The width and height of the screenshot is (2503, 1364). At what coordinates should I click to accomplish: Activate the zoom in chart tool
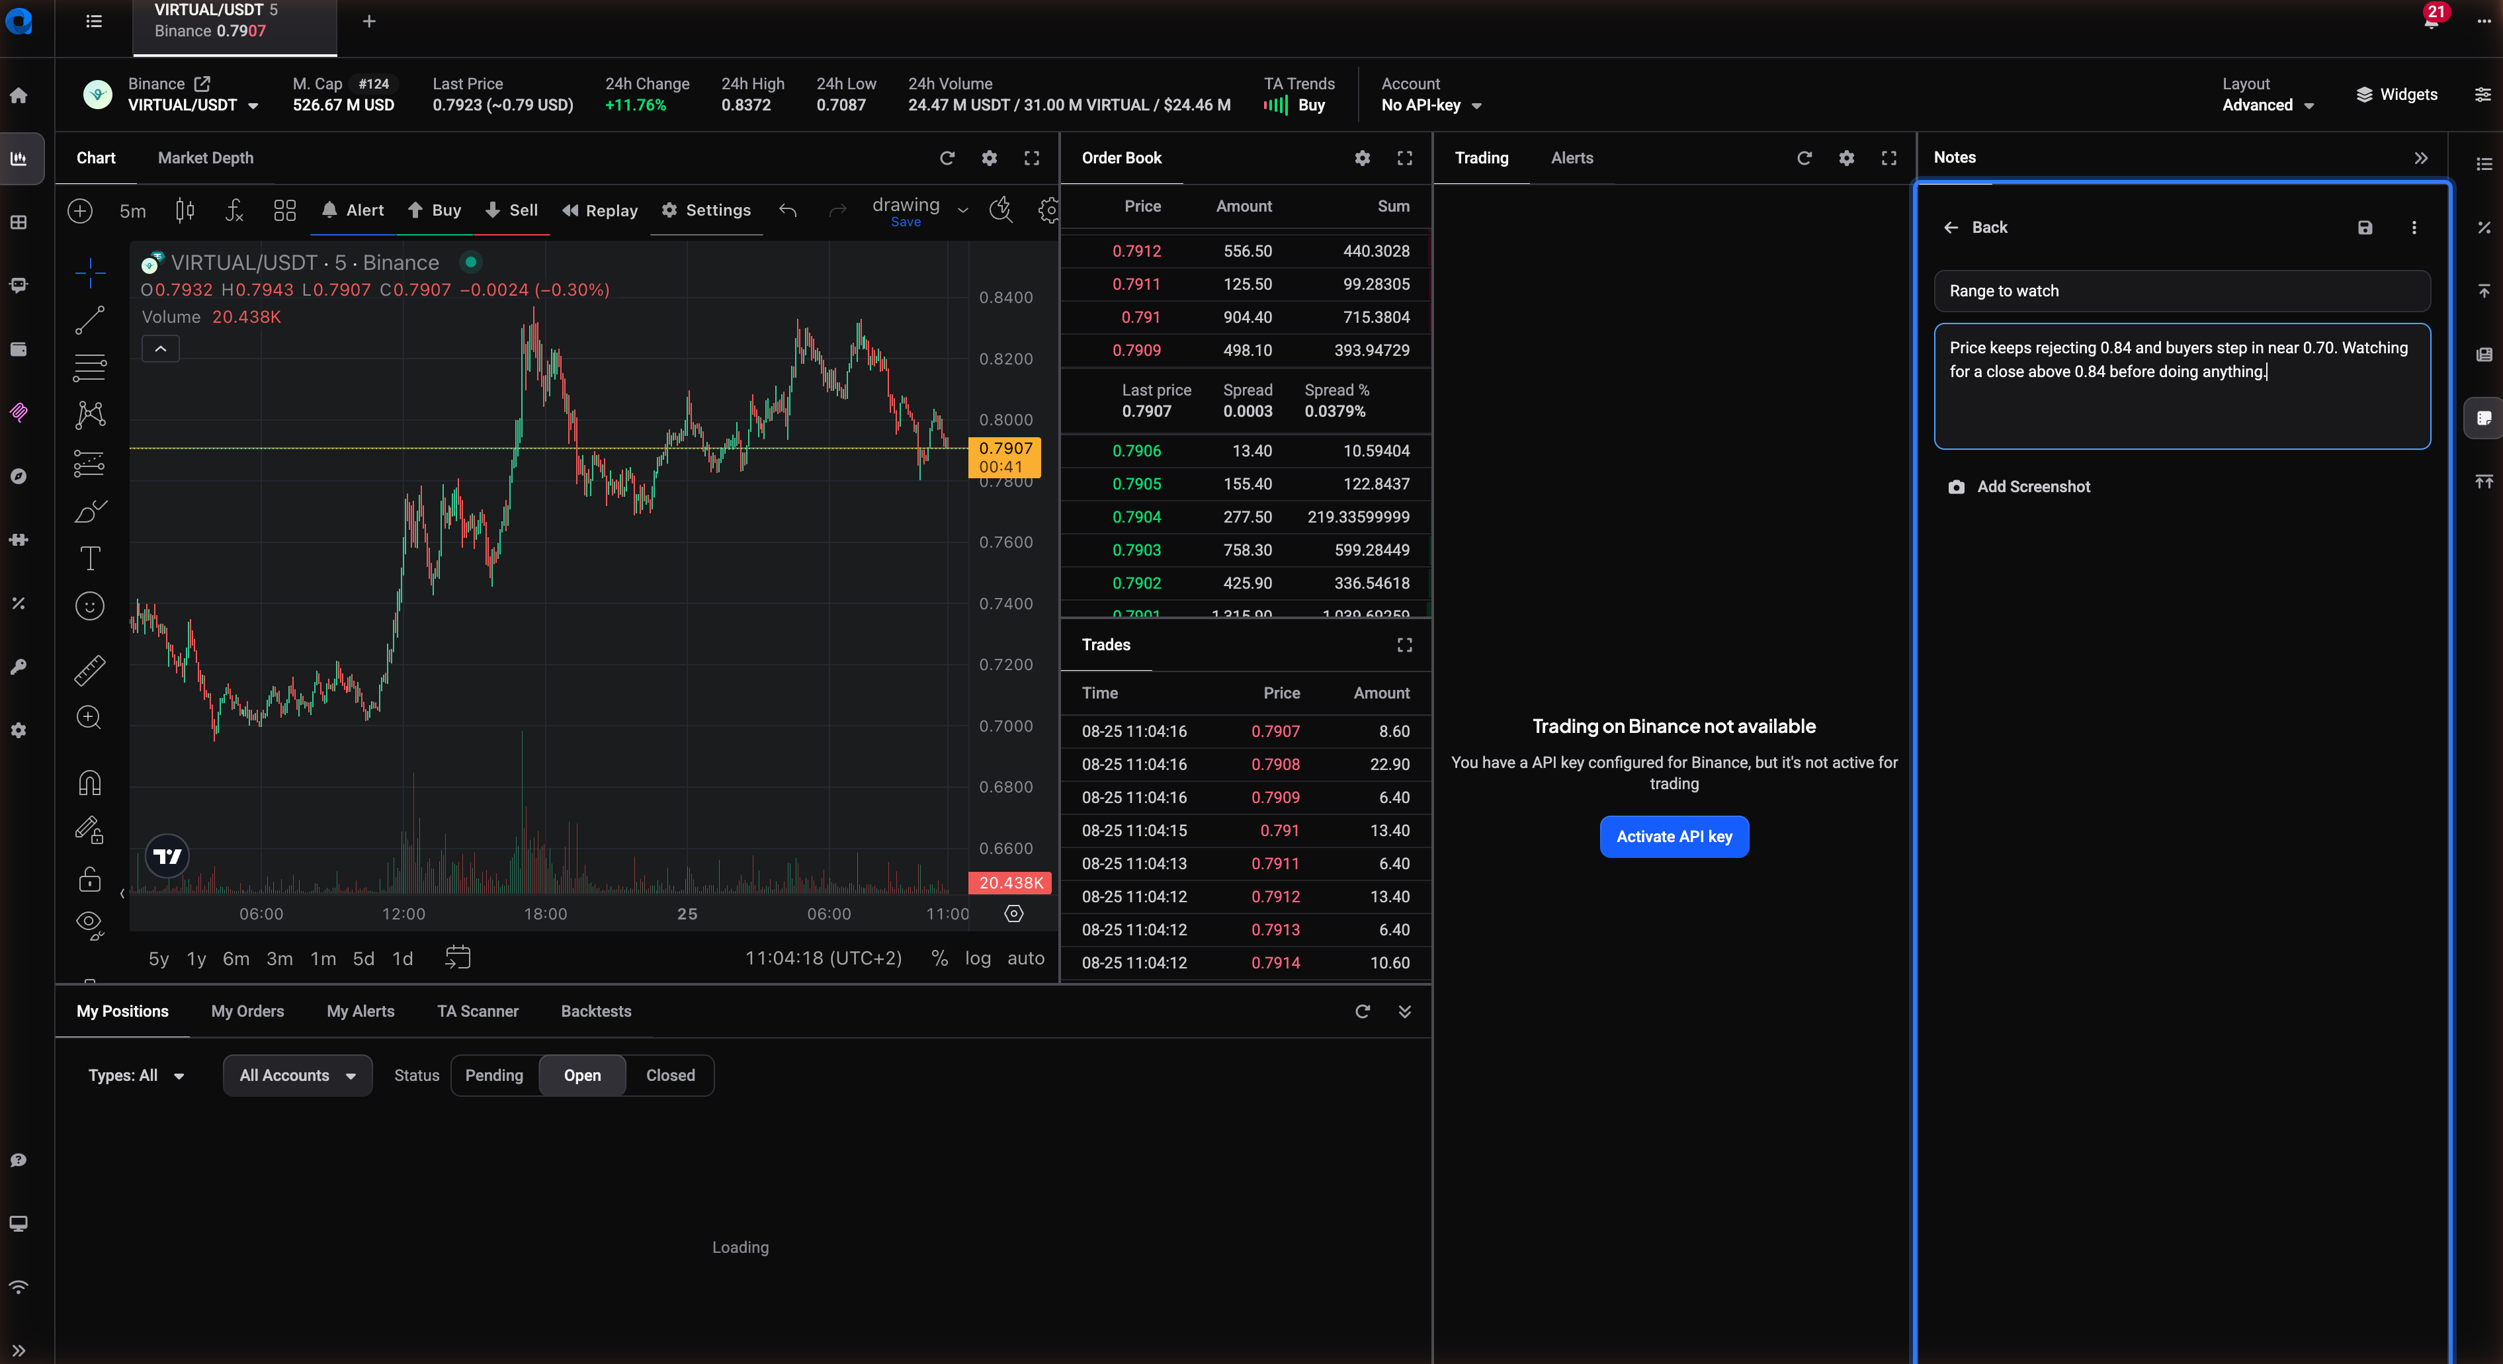[89, 717]
